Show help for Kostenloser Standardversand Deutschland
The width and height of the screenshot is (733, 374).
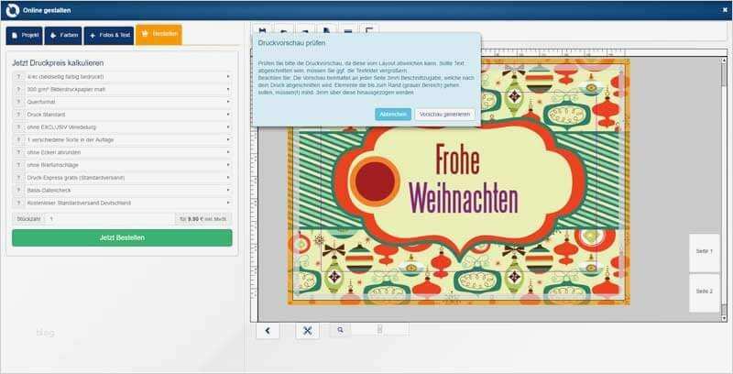(x=18, y=203)
